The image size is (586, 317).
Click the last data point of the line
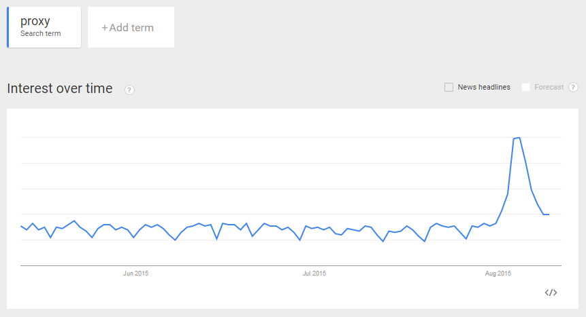point(549,215)
